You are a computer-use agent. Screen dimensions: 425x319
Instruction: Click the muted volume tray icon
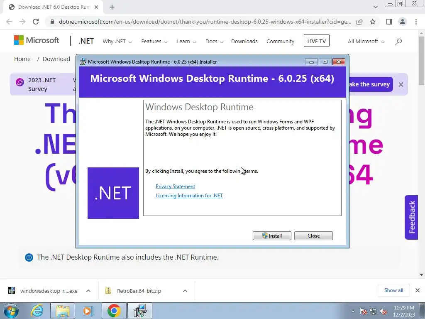tap(383, 312)
